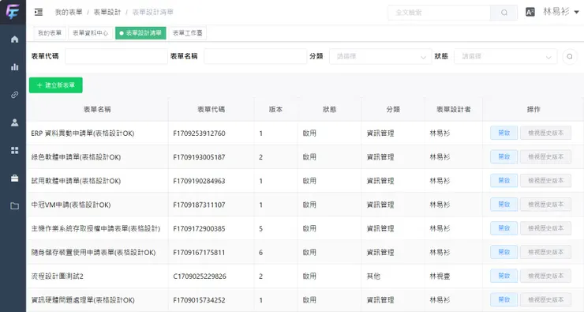This screenshot has width=584, height=312.
Task: Open the 流程設計圖測試2 row
Action: click(504, 276)
